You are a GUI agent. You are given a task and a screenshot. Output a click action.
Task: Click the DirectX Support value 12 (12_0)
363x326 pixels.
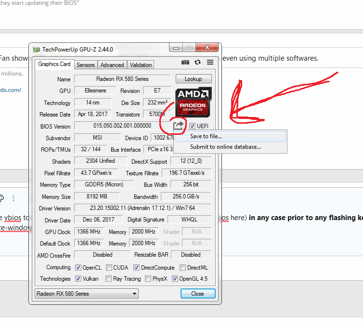[x=191, y=161]
